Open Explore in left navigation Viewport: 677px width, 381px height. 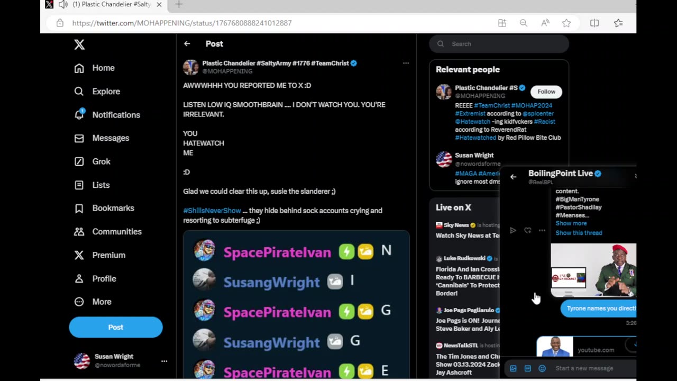click(x=97, y=91)
